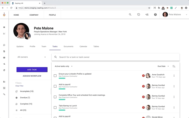Open more options for Ensure Linkedin Profile task
189x118 pixels.
pyautogui.click(x=174, y=76)
